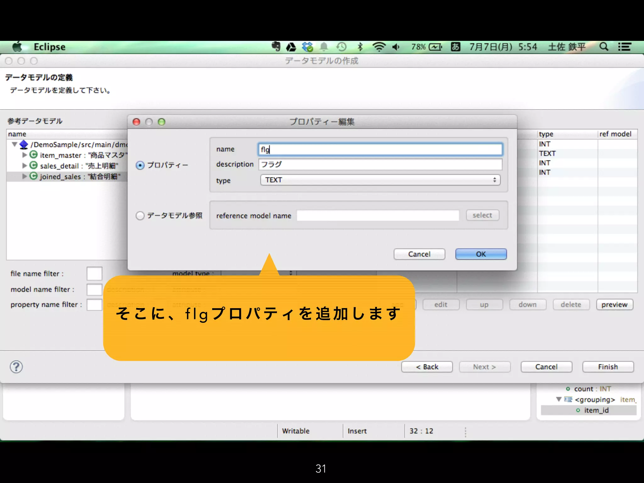Click the model name filter field
The image size is (644, 483).
(94, 289)
